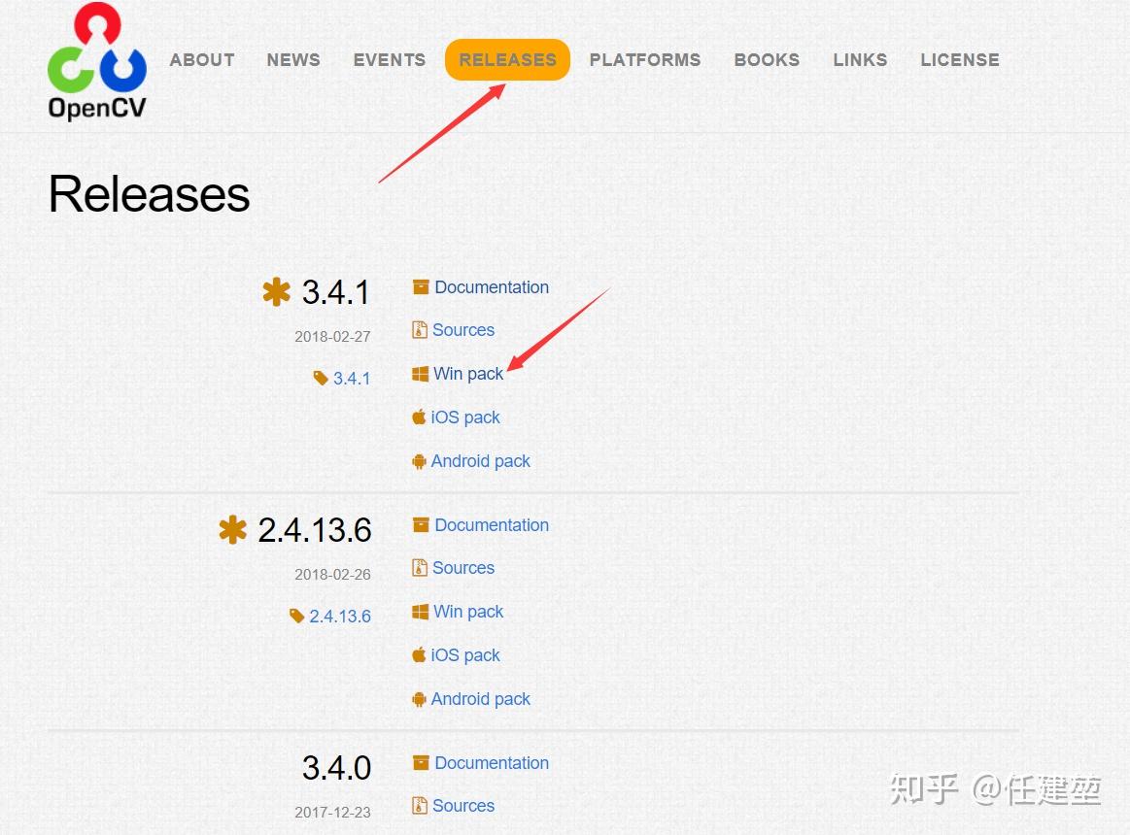Click the date 2018-02-27
This screenshot has width=1130, height=835.
point(332,337)
